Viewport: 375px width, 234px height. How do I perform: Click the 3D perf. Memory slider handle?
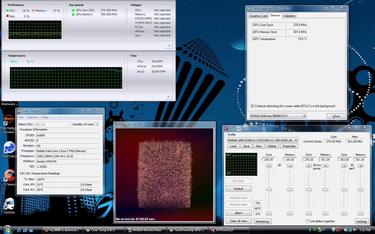click(x=360, y=190)
